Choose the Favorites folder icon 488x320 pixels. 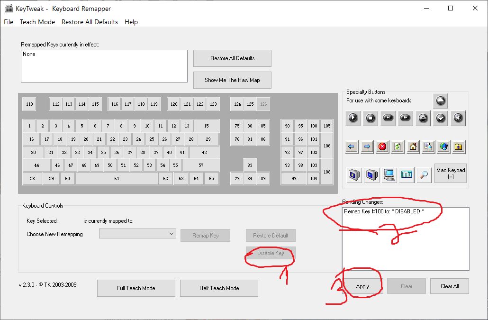pos(459,146)
